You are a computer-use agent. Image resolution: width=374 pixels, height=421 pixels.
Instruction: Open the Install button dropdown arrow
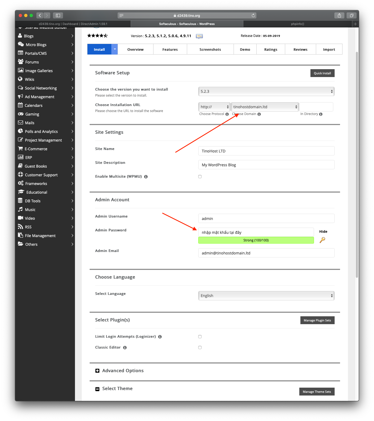tap(115, 49)
